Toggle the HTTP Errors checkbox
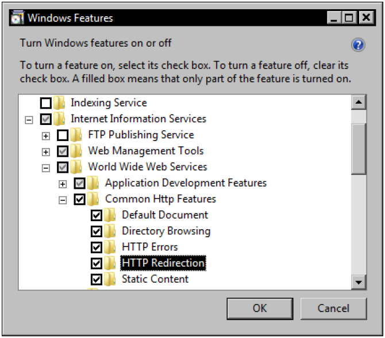This screenshot has width=385, height=338. click(97, 247)
